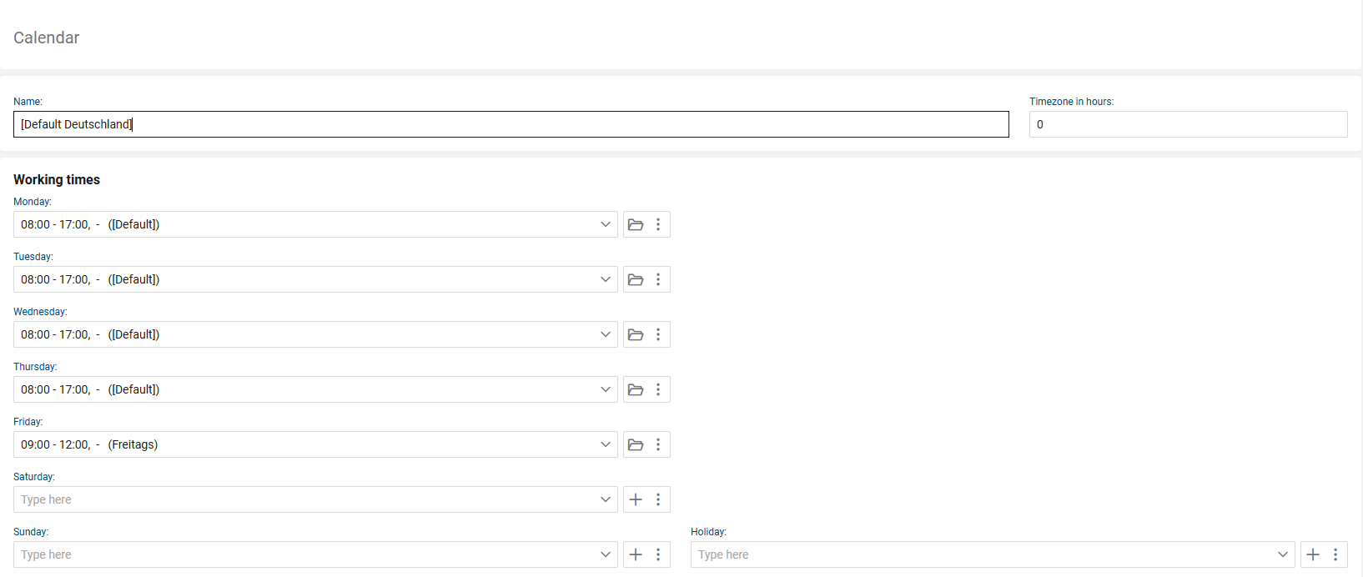Expand the Friday working time dropdown arrow

point(606,444)
